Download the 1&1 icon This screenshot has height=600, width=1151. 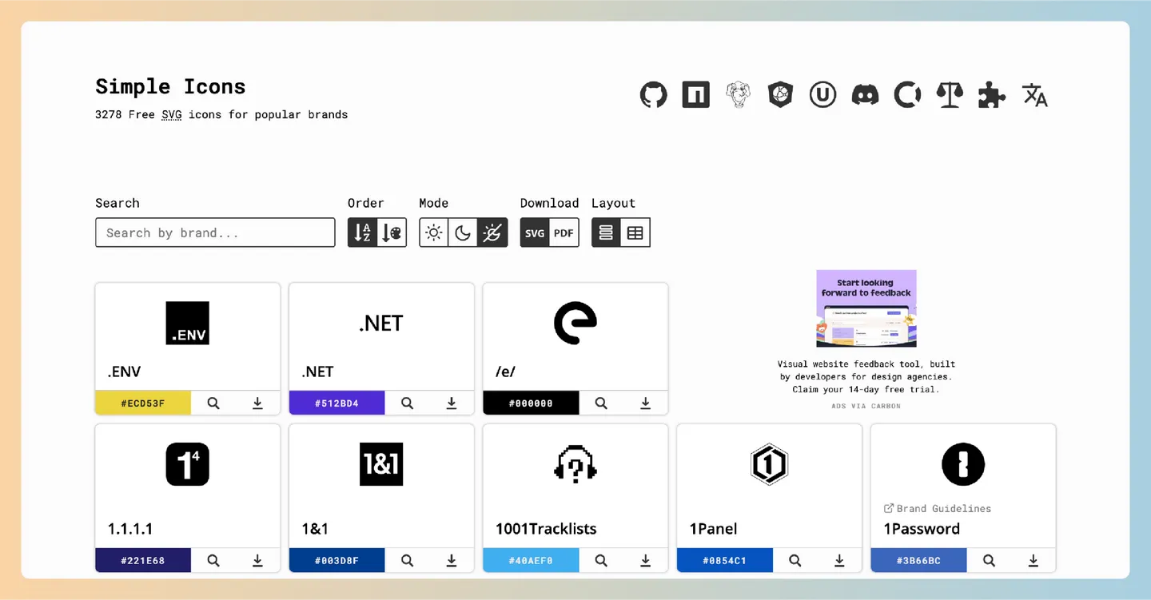click(x=452, y=561)
